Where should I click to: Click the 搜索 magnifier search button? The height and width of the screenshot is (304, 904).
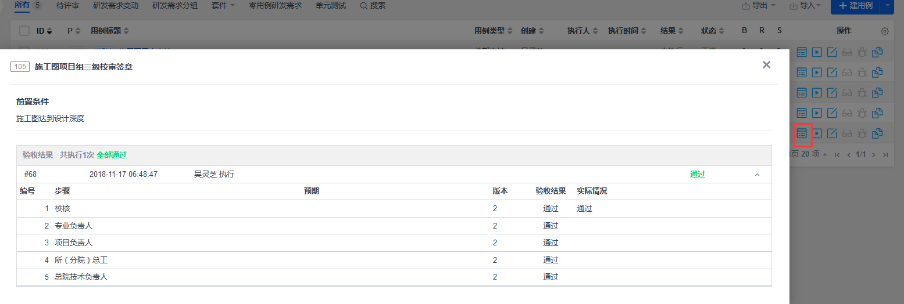(x=373, y=6)
